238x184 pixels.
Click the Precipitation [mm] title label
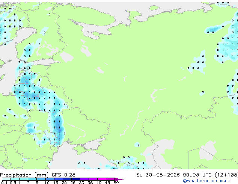tap(24, 175)
